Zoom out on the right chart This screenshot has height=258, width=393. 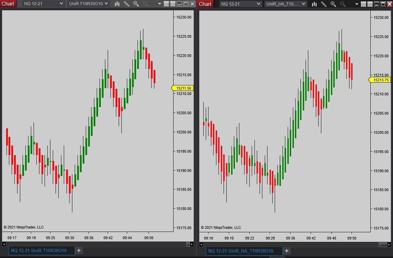[343, 4]
